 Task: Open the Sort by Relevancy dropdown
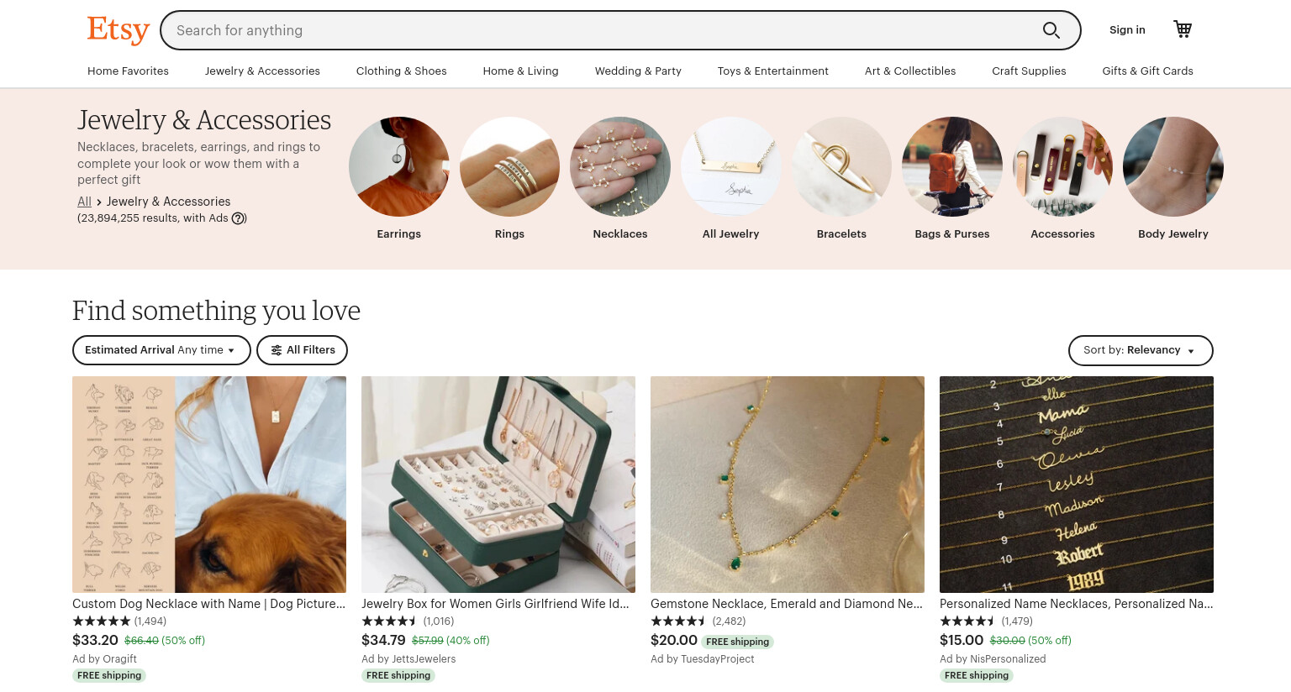pos(1141,350)
